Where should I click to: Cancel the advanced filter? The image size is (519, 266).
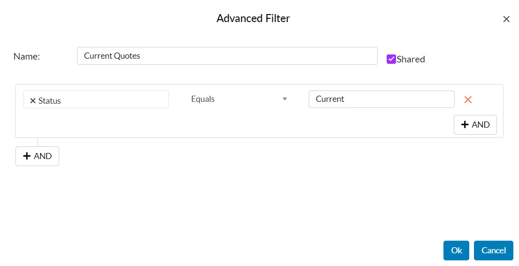[x=493, y=251]
